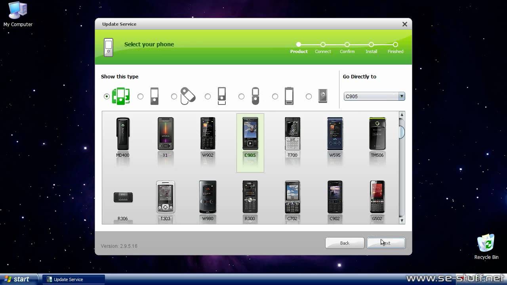Image resolution: width=507 pixels, height=285 pixels.
Task: Pick the T303 slider phone image
Action: [165, 197]
